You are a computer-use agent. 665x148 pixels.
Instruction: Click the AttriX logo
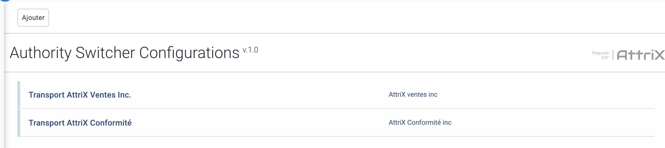coord(640,55)
